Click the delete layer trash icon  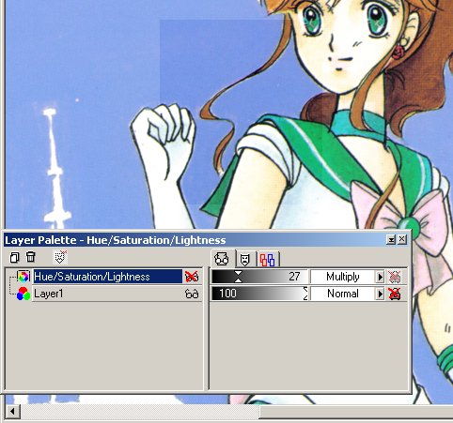(30, 257)
